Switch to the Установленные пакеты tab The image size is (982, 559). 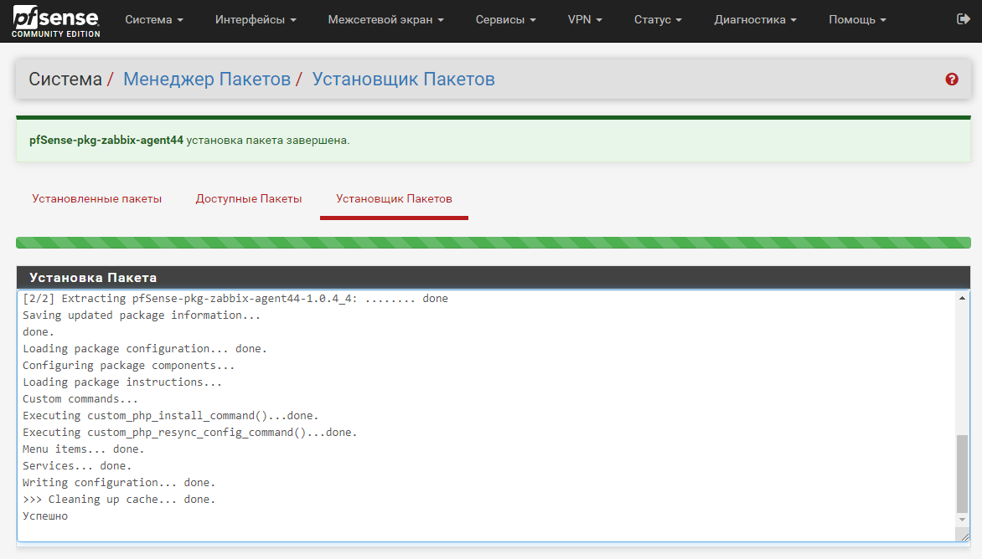pos(97,199)
